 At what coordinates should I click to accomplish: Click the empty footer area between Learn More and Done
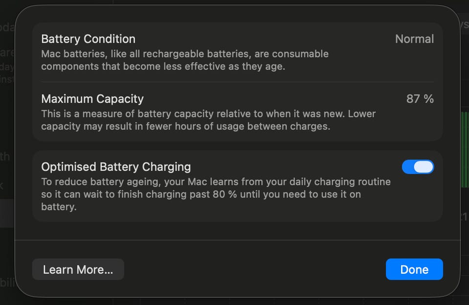coord(254,270)
